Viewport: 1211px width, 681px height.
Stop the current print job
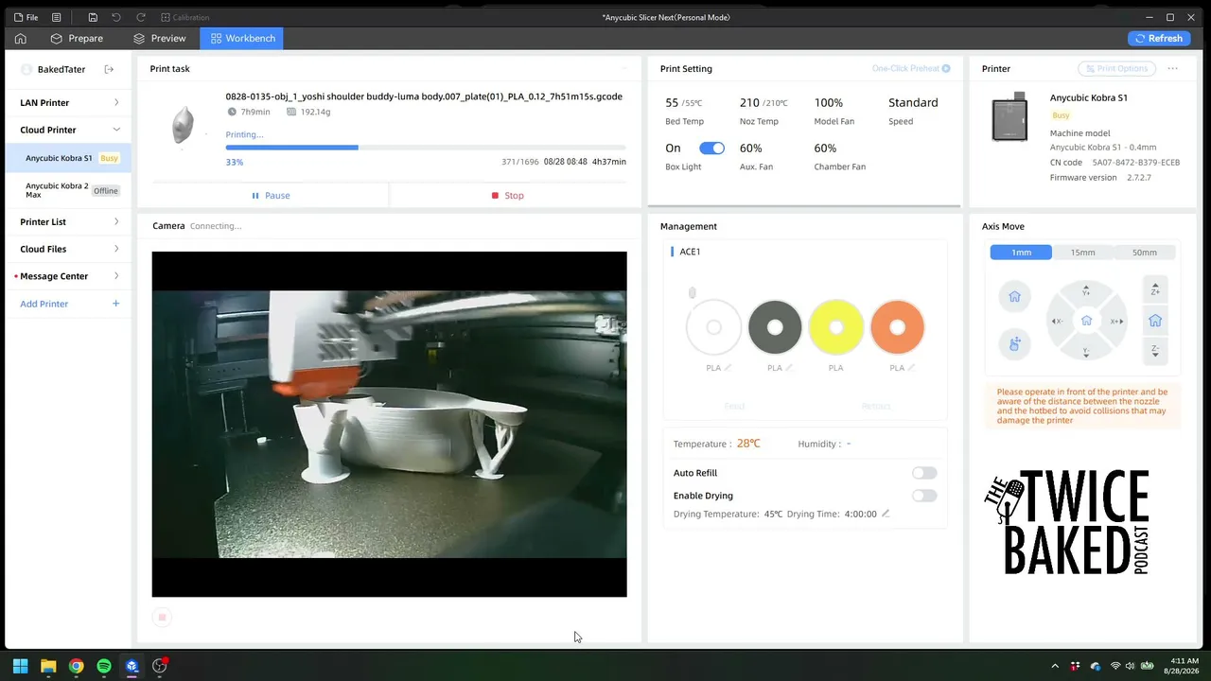(507, 196)
